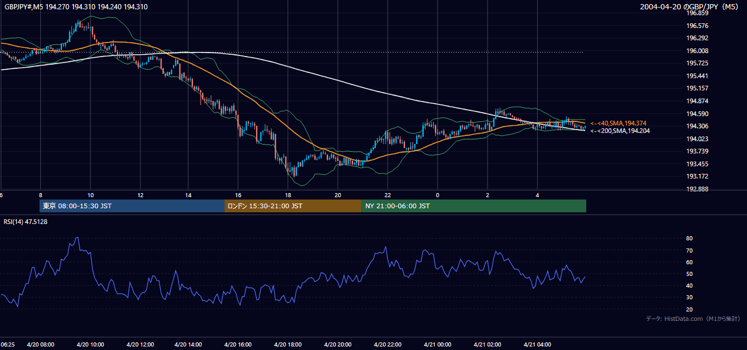
Task: Click the <-<200,SMA,194.204 label
Action: (620, 131)
